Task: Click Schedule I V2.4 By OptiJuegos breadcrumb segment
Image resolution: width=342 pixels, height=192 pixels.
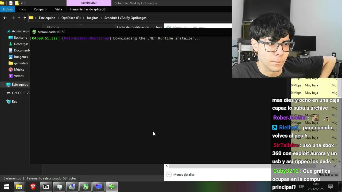Action: (125, 18)
